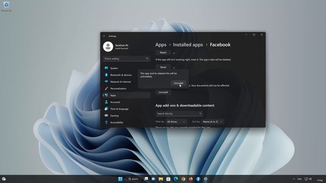326x183 pixels.
Task: Open File Explorer from the taskbar
Action: click(x=161, y=179)
